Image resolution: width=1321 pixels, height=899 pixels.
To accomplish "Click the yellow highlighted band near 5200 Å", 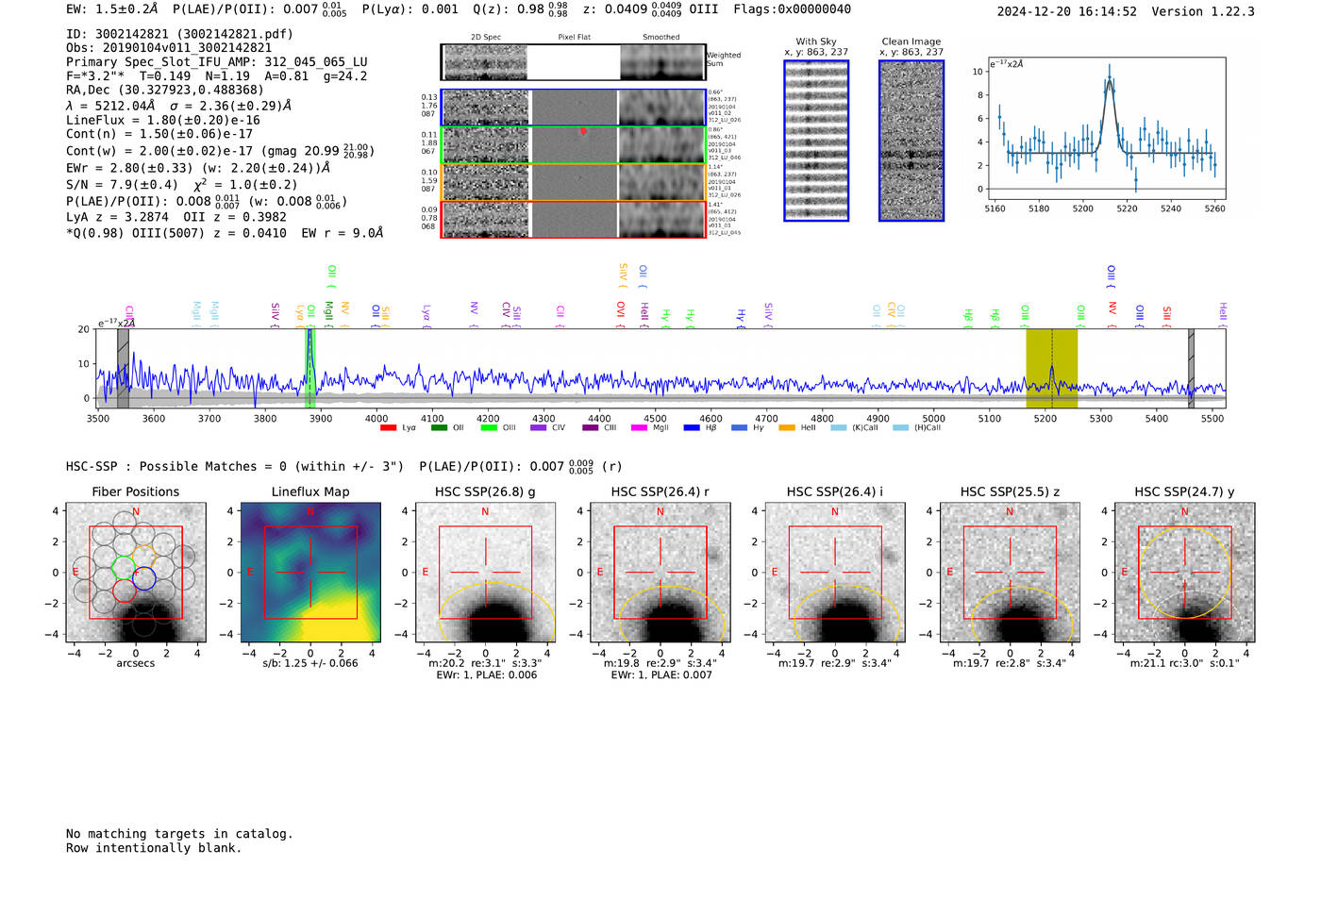I will coord(1051,368).
